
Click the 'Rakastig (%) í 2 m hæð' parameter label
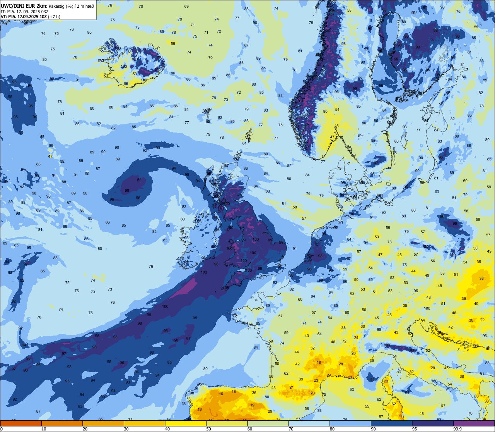tap(71, 6)
